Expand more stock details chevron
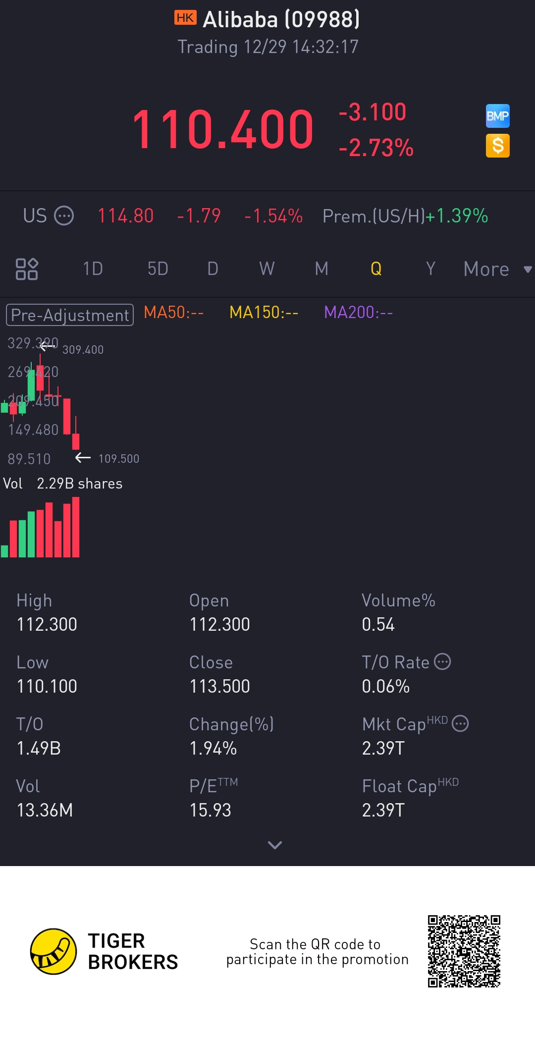535x1037 pixels. tap(275, 845)
